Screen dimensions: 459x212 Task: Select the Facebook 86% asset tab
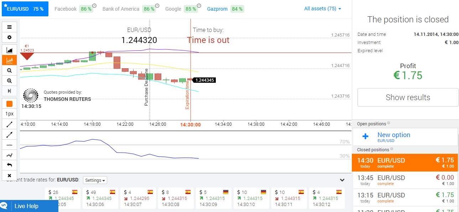[73, 9]
